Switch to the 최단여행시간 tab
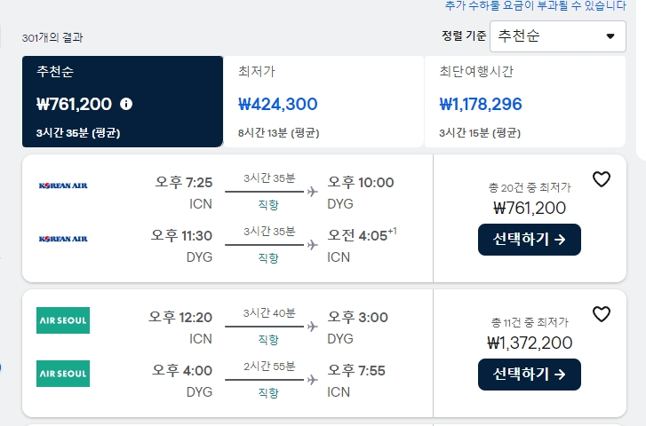Screen dimensions: 646x426 point(525,101)
